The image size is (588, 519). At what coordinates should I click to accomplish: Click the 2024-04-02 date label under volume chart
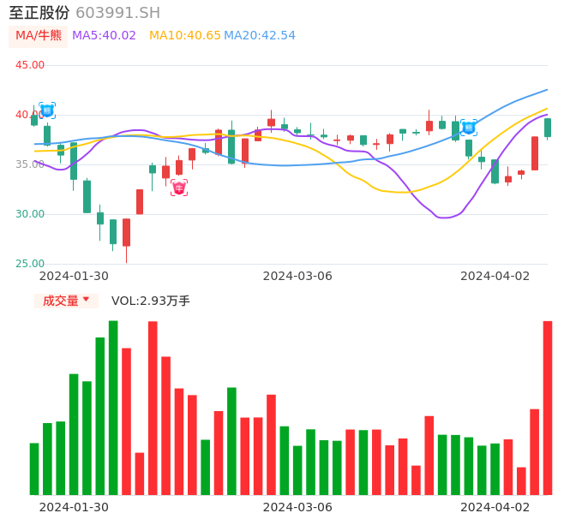[x=495, y=507]
